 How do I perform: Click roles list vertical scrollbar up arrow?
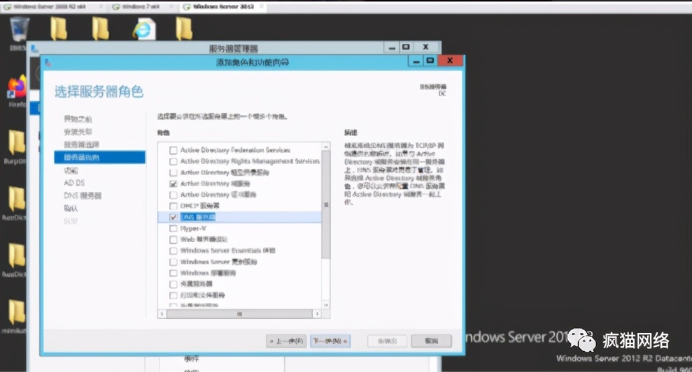(326, 146)
